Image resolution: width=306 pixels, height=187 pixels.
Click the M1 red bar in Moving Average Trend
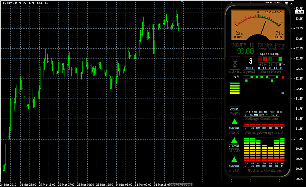tap(246, 124)
